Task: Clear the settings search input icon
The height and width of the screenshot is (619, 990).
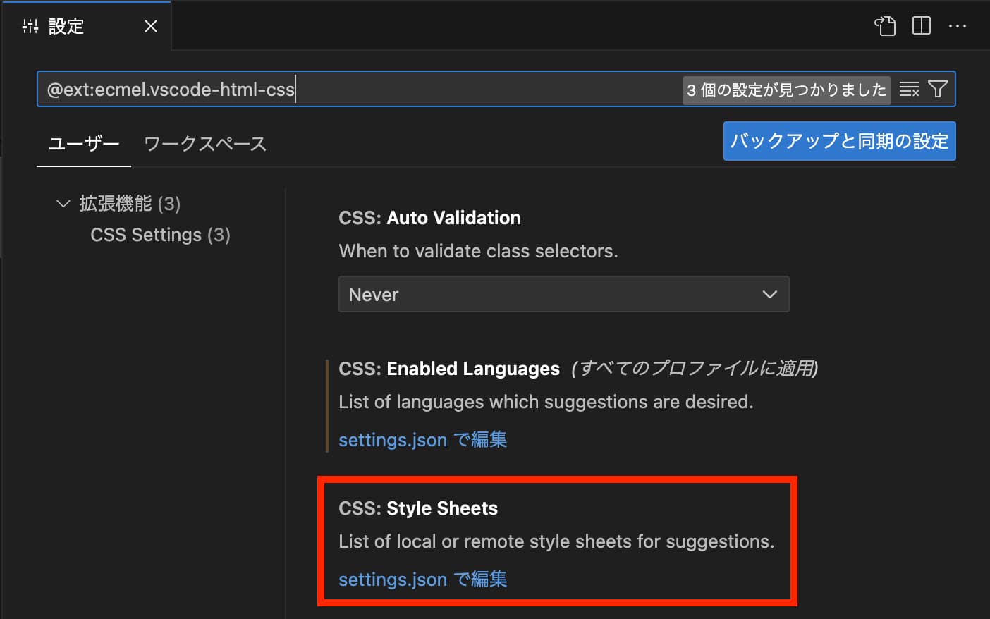Action: [x=909, y=90]
